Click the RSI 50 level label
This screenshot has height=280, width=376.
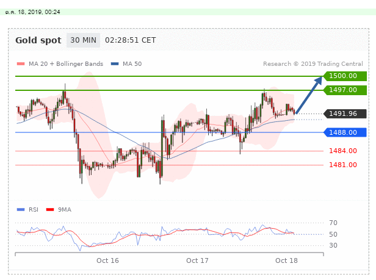(333, 234)
